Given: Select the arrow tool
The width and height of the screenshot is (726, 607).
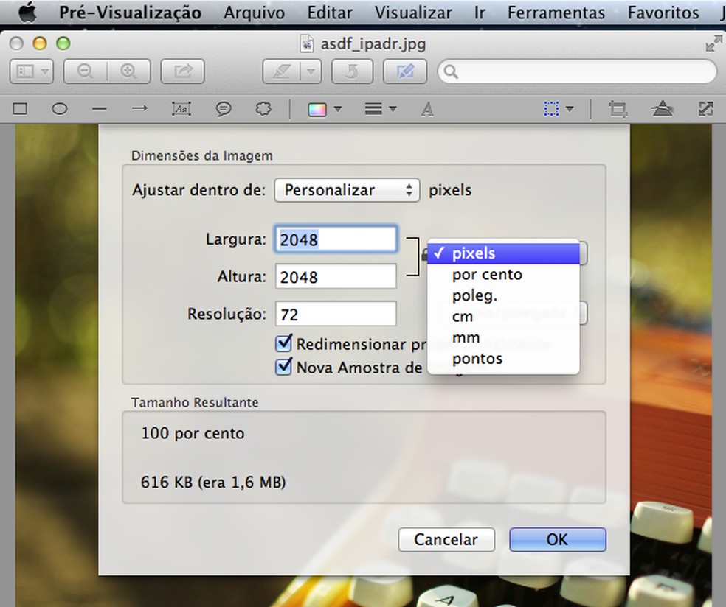Looking at the screenshot, I should (x=139, y=109).
